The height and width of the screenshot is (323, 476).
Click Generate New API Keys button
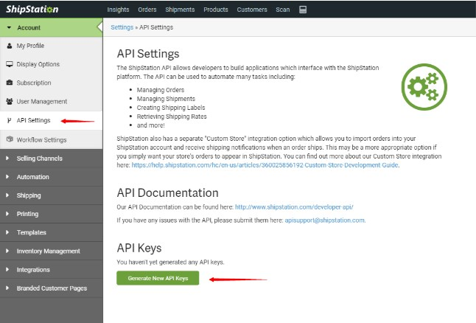click(158, 278)
